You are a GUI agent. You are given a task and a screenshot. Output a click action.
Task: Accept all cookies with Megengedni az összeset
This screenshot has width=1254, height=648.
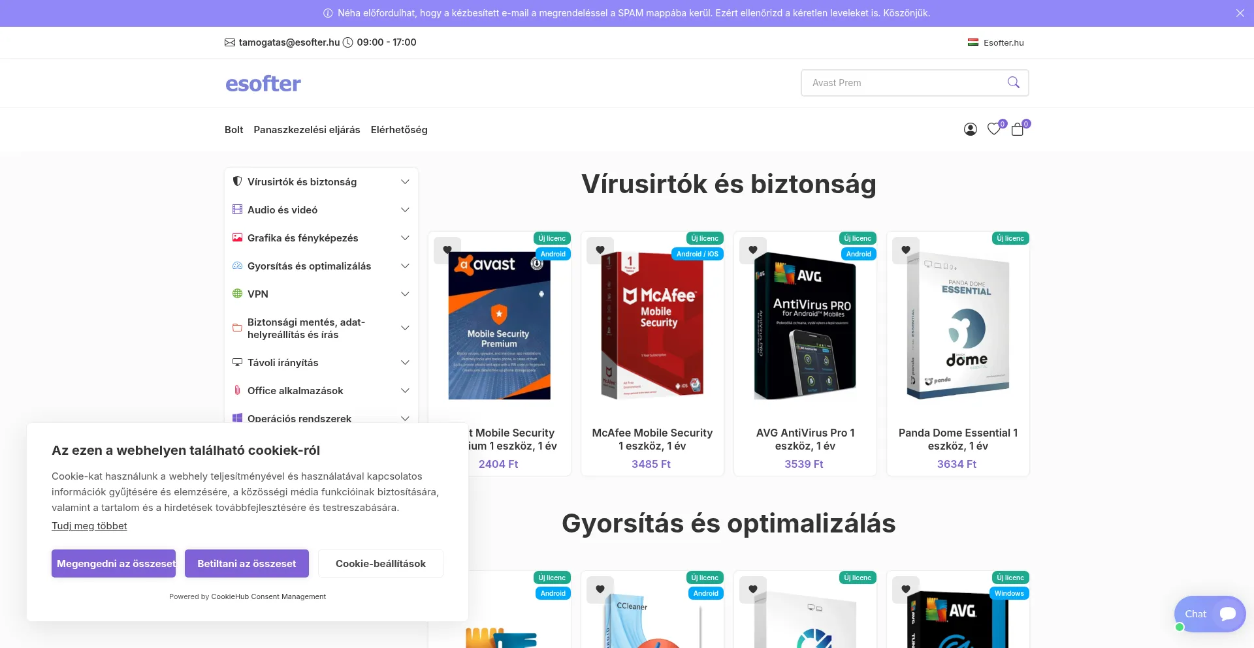(114, 563)
